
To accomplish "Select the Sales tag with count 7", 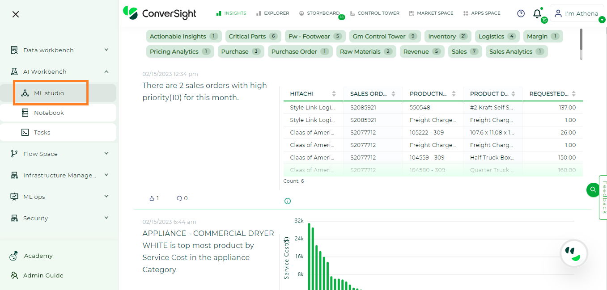I will click(x=465, y=52).
